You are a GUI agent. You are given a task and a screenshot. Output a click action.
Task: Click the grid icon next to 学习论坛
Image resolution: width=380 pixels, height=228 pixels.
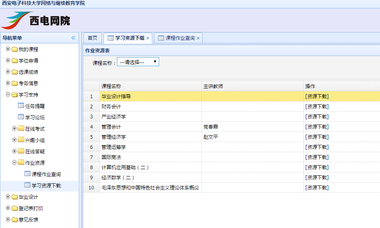pyautogui.click(x=21, y=117)
